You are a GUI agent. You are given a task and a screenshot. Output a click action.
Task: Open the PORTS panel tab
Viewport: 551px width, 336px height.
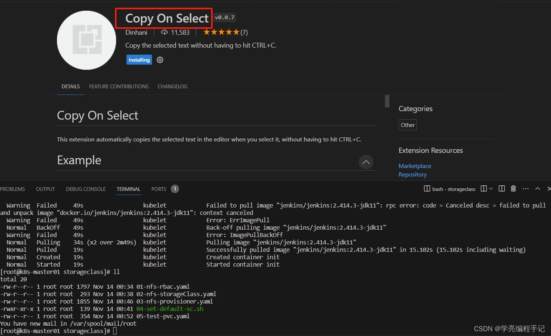click(159, 189)
